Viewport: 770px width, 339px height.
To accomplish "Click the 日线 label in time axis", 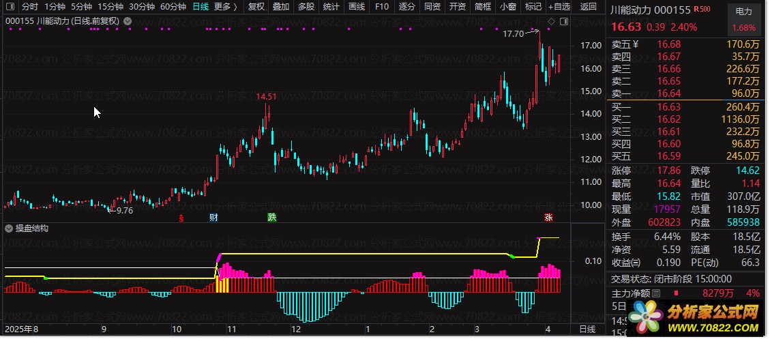I will (587, 329).
